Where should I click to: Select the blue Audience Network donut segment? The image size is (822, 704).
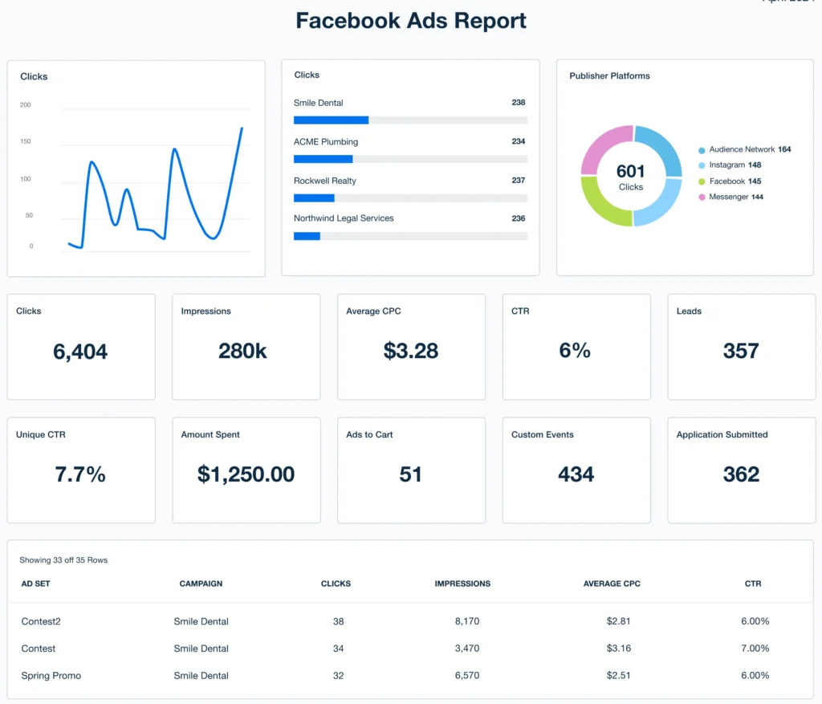click(661, 146)
